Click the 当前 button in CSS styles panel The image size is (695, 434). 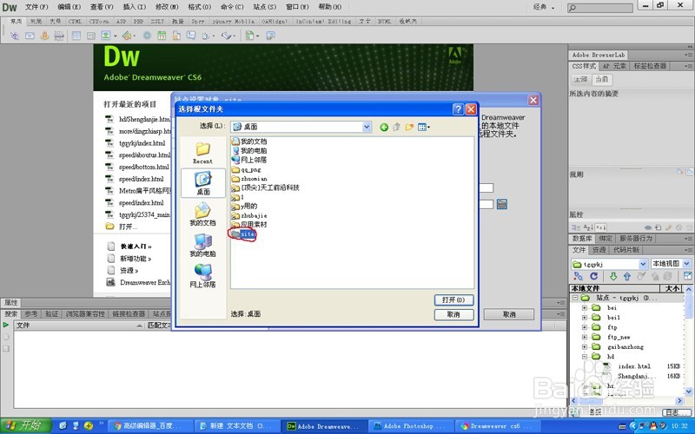tap(601, 79)
